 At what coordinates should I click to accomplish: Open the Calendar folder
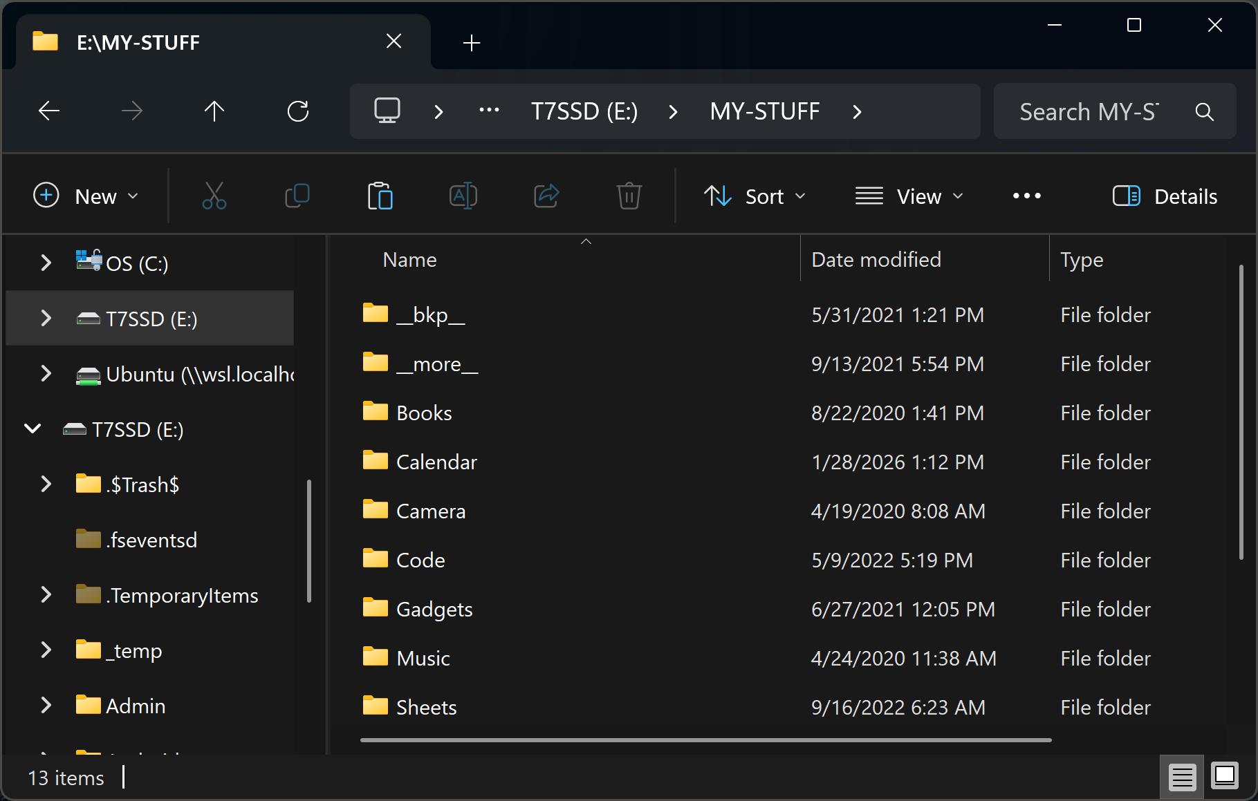point(436,462)
